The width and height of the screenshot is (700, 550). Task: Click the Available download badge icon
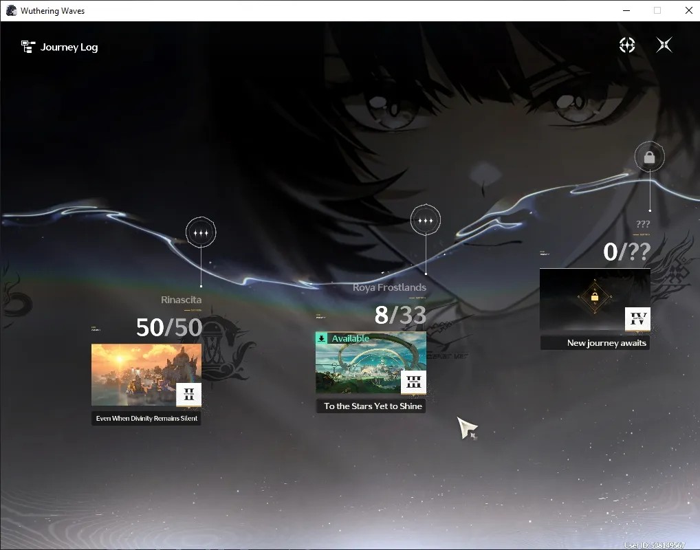tap(321, 338)
